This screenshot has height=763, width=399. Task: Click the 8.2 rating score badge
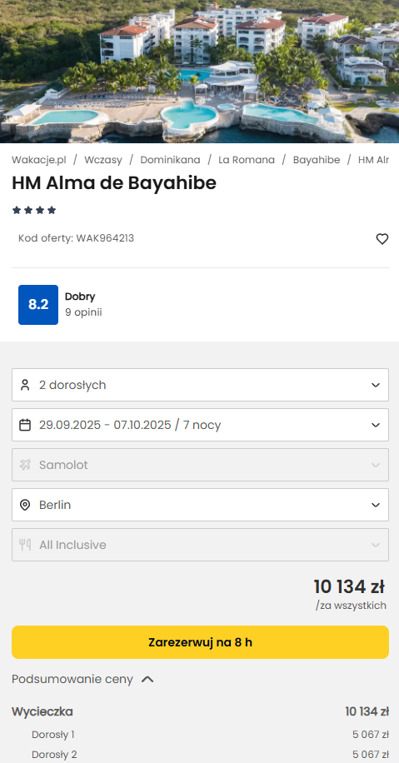[x=38, y=305]
